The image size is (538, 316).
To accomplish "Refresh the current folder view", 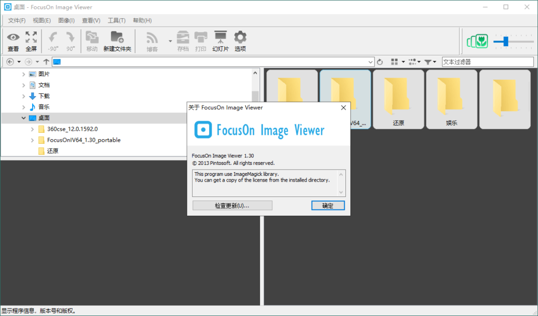I will coord(380,62).
